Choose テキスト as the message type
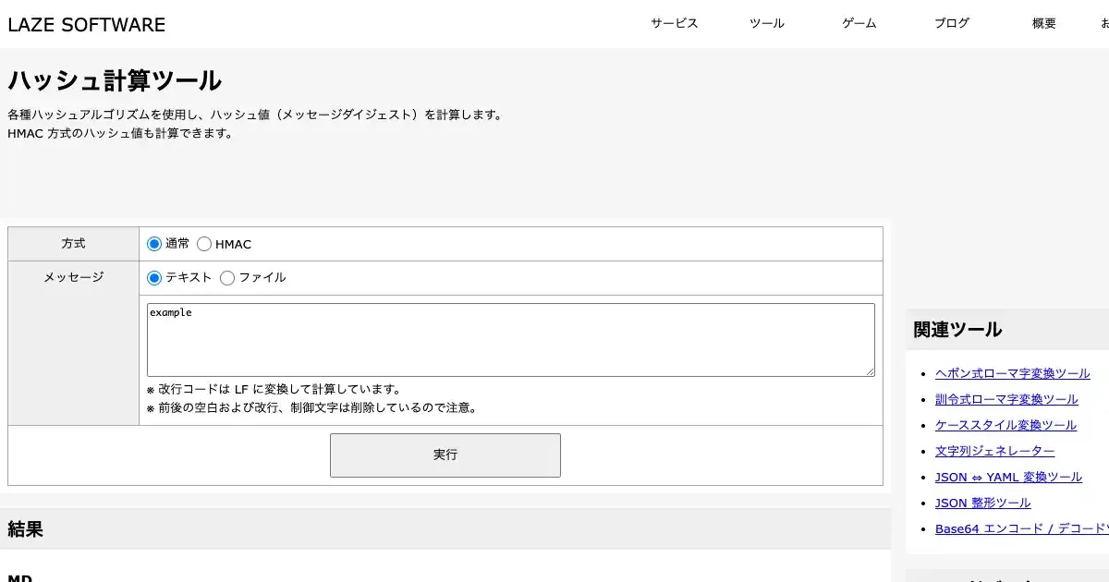Viewport: 1109px width, 582px height. tap(154, 277)
